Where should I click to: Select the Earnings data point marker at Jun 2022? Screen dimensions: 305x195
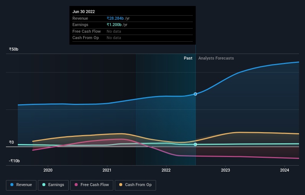point(195,144)
